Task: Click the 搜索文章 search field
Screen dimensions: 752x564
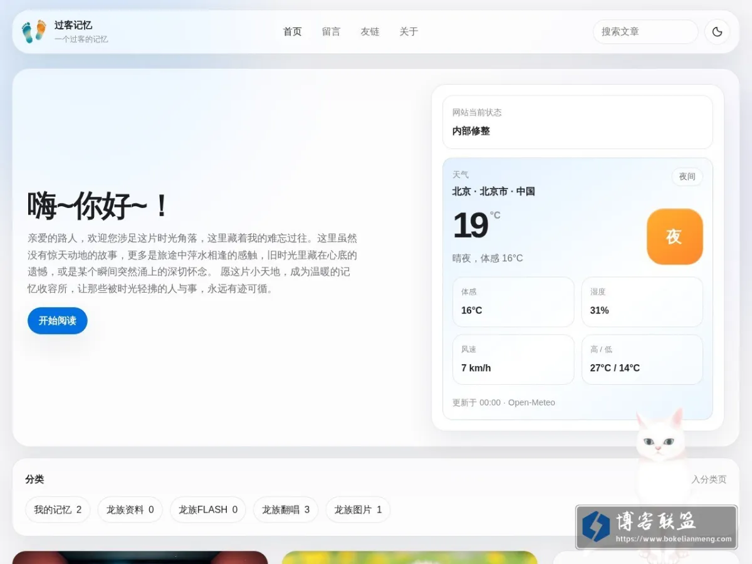Action: click(x=645, y=31)
